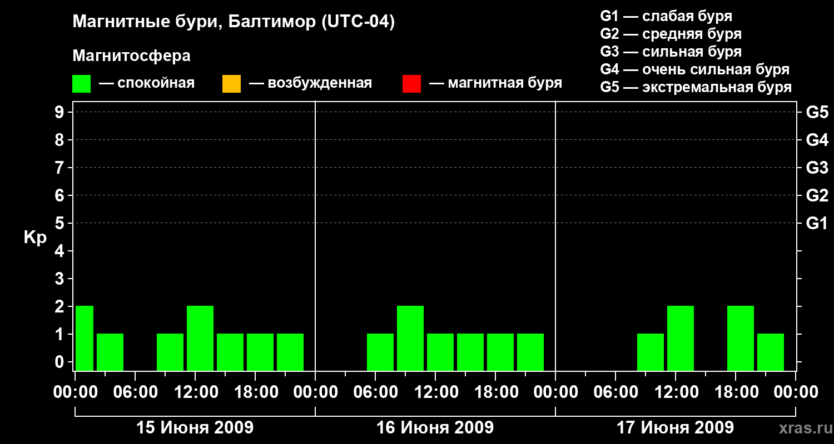The height and width of the screenshot is (444, 834).
Task: Click the red 'магнитная буря' legend swatch
Action: pyautogui.click(x=411, y=84)
